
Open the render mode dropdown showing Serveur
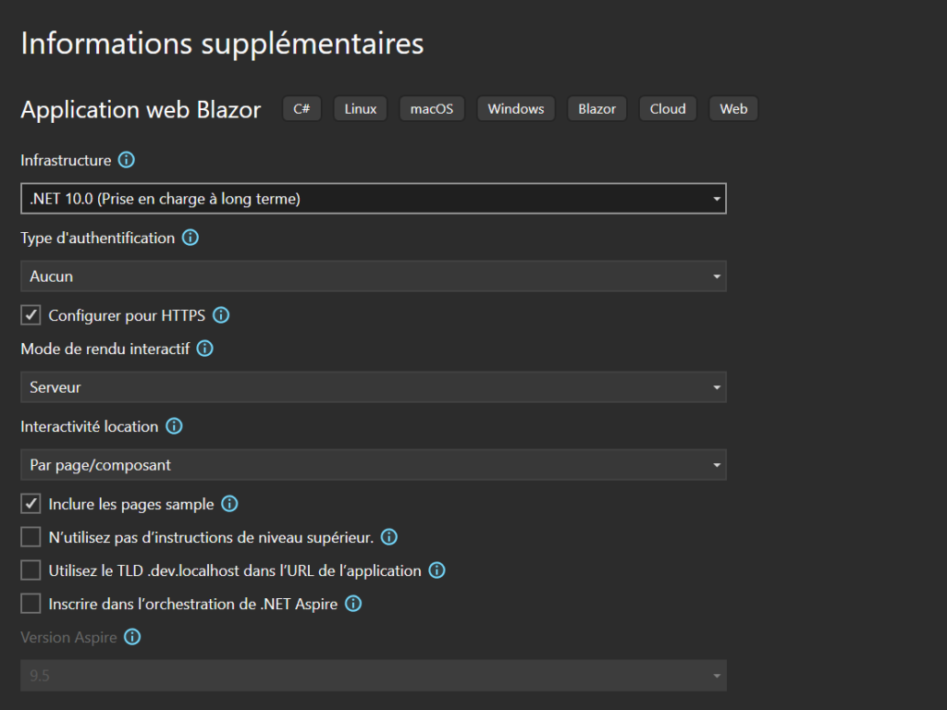(x=373, y=387)
